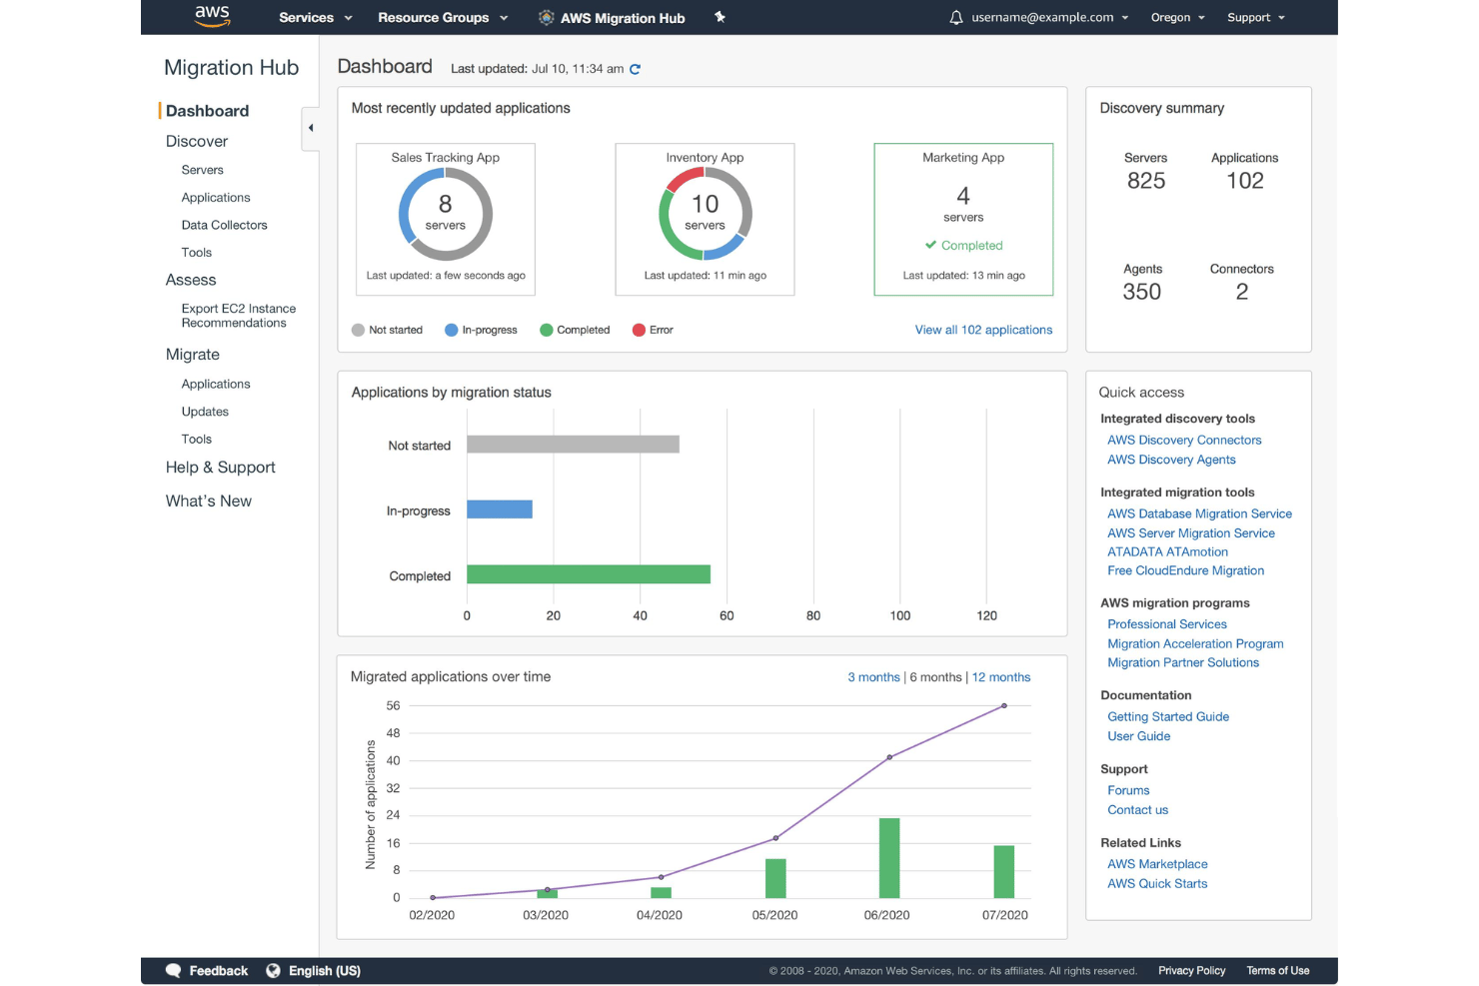Click the green Completed checkmark icon
Viewport: 1479px width, 986px height.
point(930,245)
